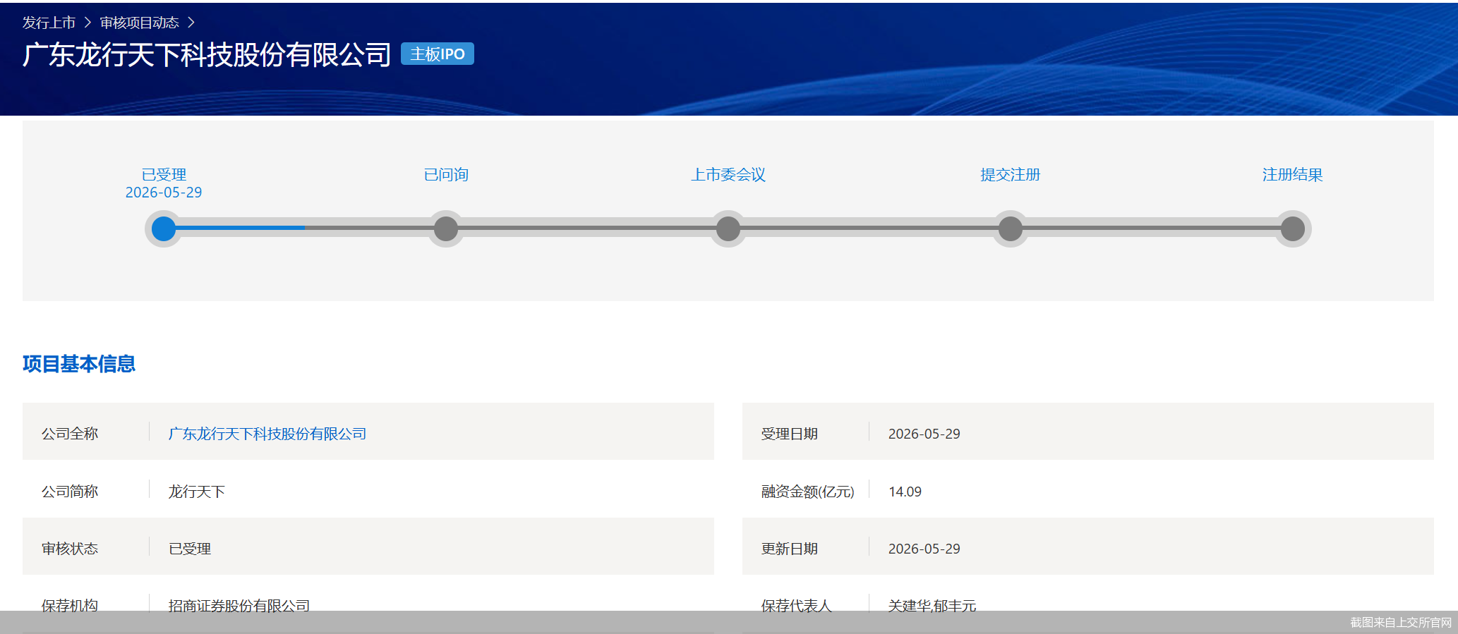Image resolution: width=1458 pixels, height=634 pixels.
Task: Click the 主板IPO badge
Action: (438, 54)
